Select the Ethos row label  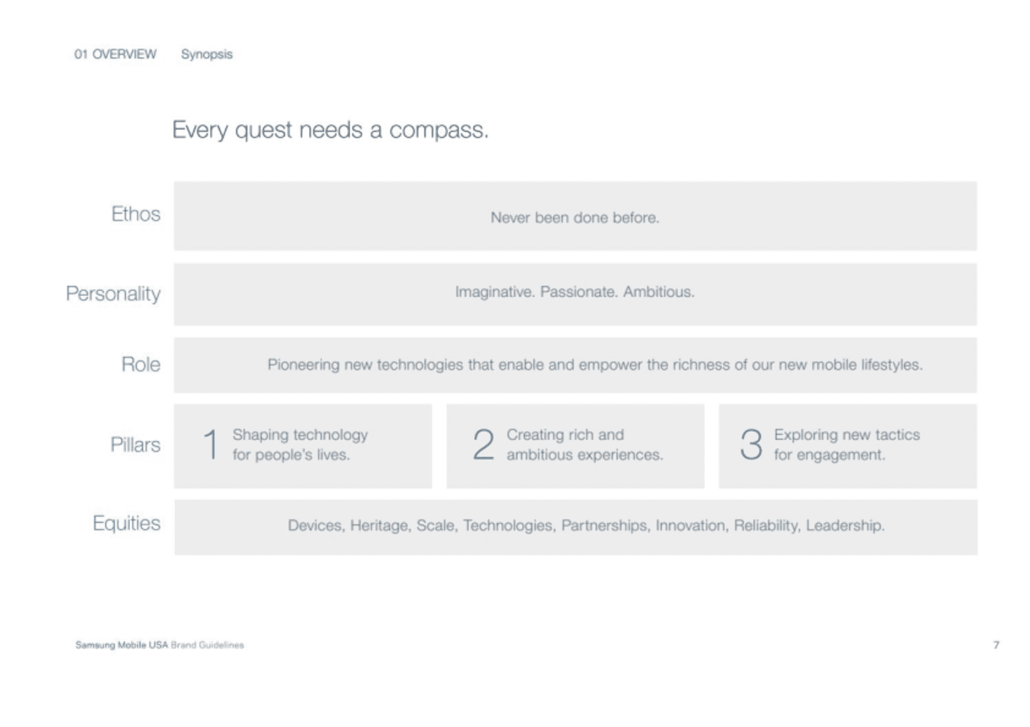point(136,214)
